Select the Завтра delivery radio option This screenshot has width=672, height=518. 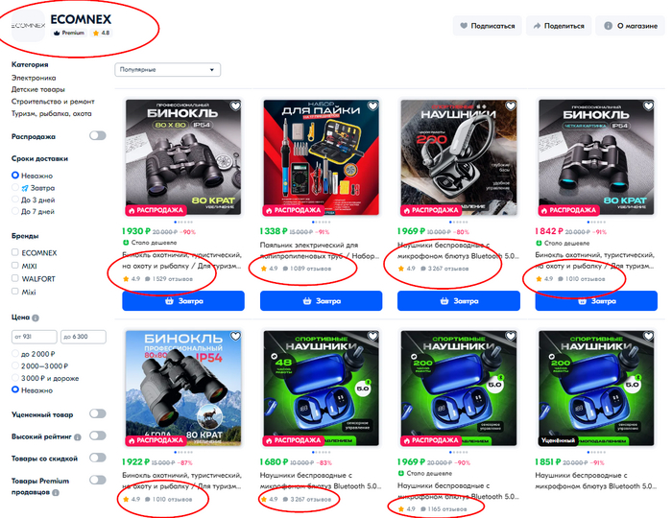(x=15, y=187)
